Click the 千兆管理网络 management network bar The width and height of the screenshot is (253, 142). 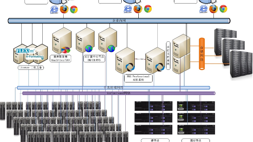[x=113, y=88]
